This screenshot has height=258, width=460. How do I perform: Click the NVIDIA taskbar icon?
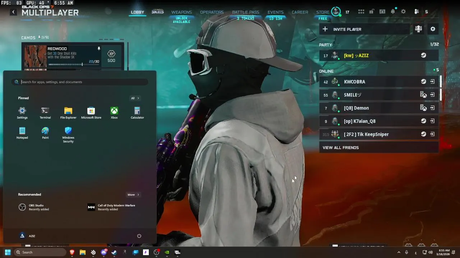tap(167, 252)
